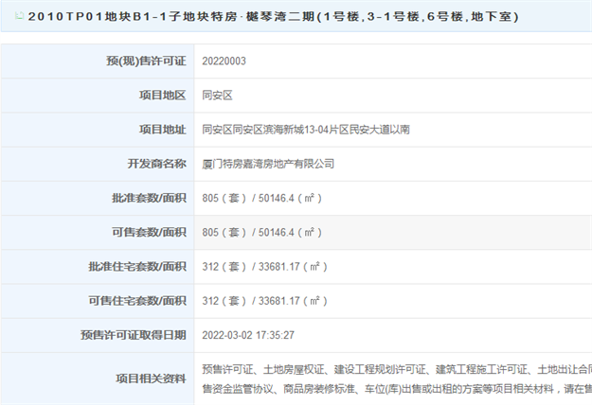Click the small document icon beside the title
The image size is (592, 405).
19,16
